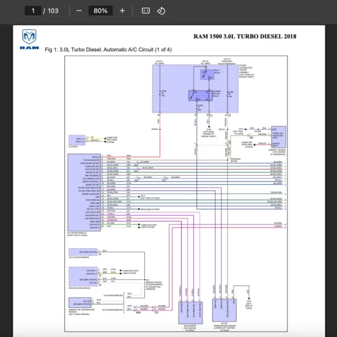Select the page number input field
Image resolution: width=337 pixels, height=337 pixels.
click(34, 11)
